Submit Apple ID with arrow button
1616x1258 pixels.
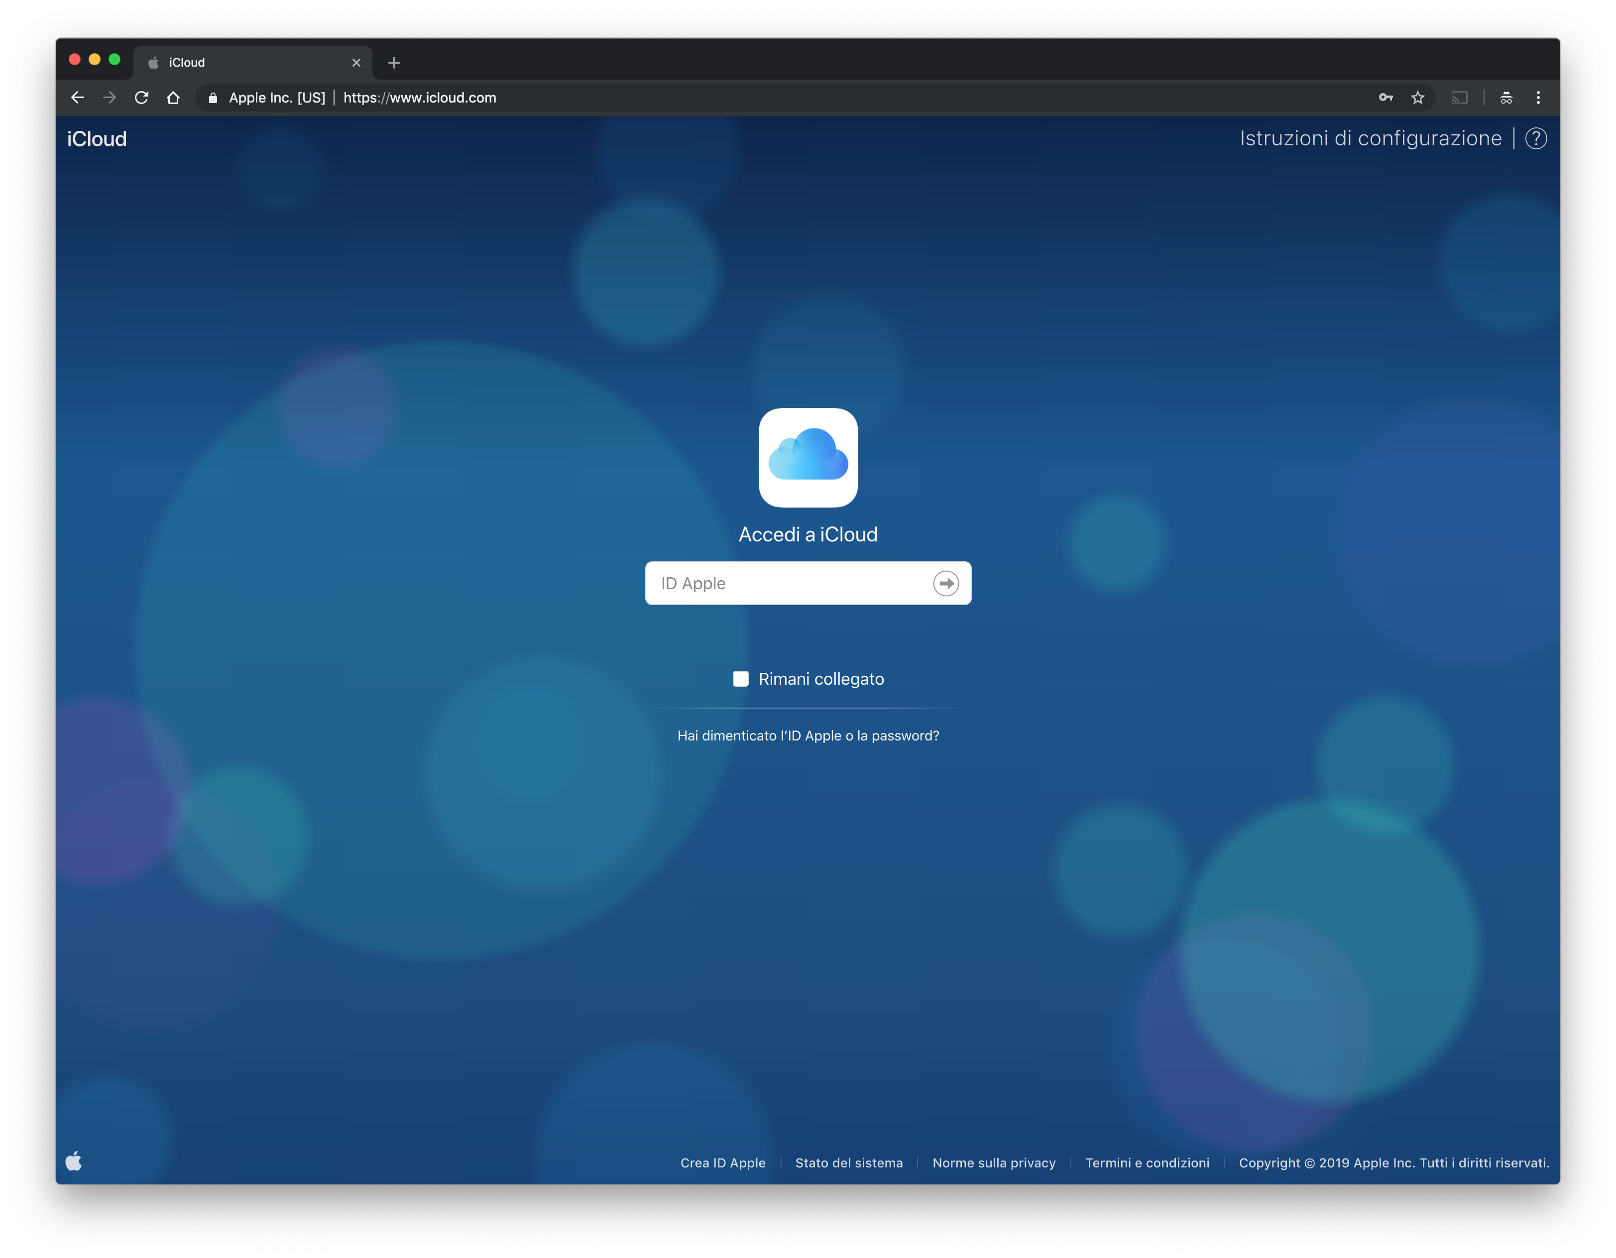pyautogui.click(x=945, y=584)
